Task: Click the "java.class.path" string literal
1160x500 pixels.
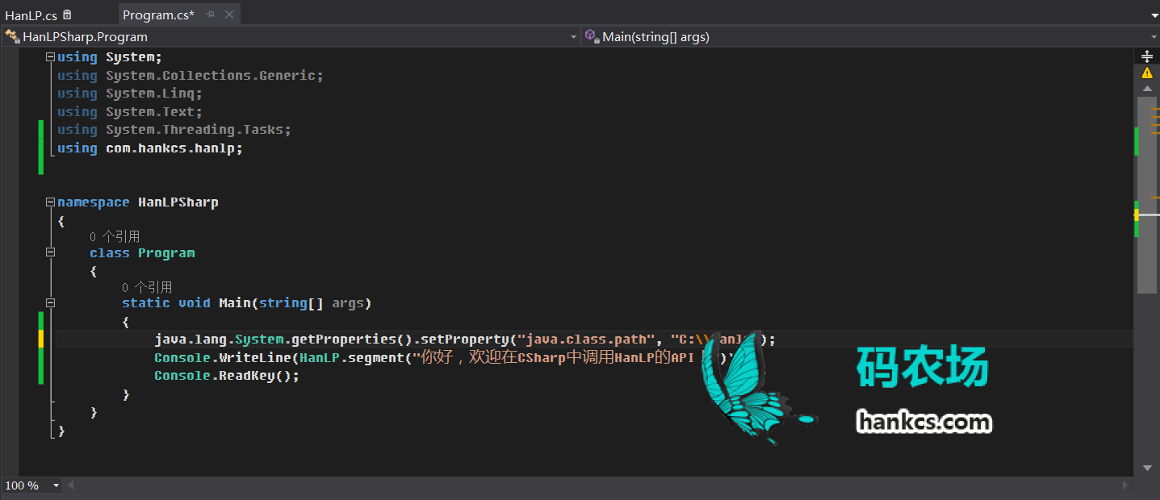Action: (586, 340)
